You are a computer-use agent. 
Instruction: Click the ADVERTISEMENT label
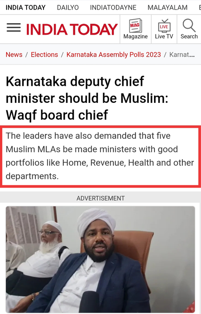[100, 198]
